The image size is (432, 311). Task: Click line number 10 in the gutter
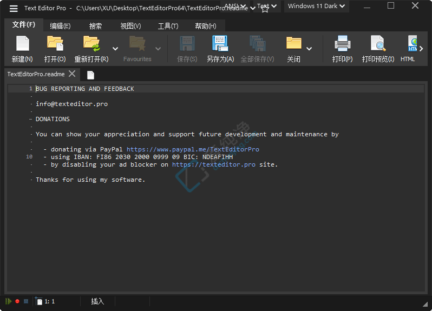(29, 157)
